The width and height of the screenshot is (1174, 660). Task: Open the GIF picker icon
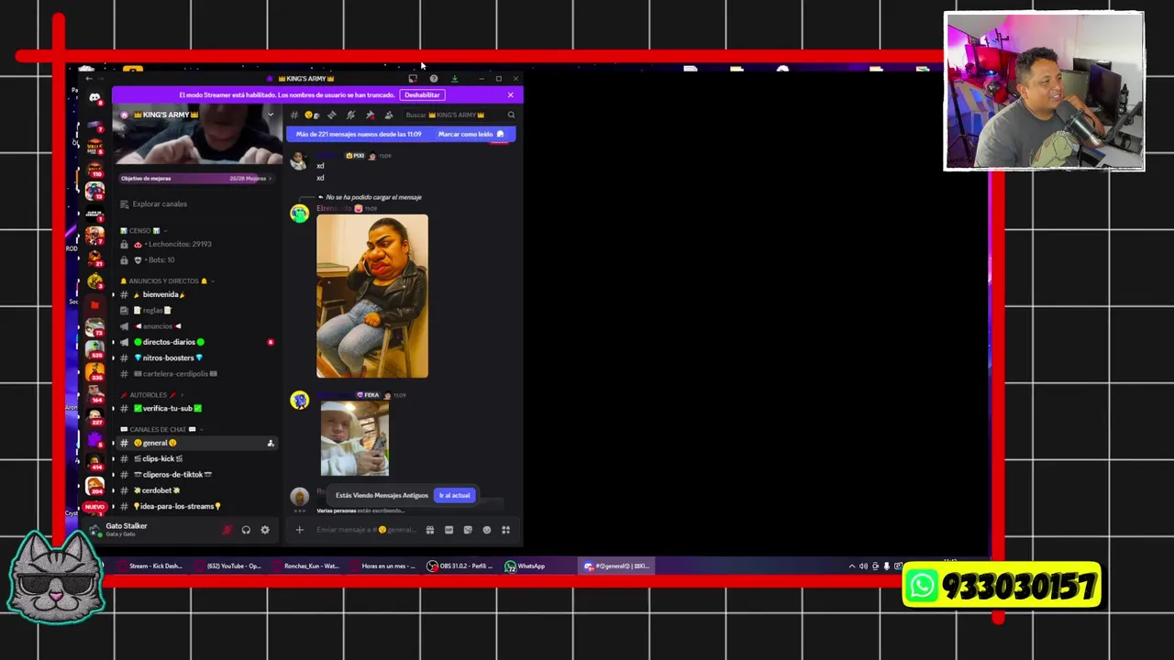pos(449,530)
